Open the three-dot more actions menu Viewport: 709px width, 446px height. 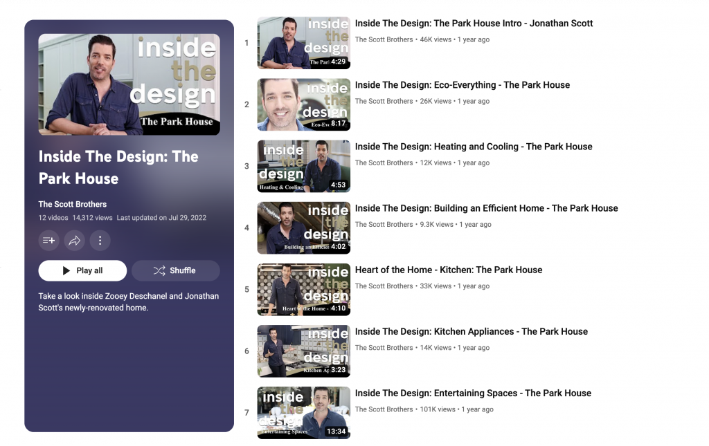pyautogui.click(x=100, y=241)
